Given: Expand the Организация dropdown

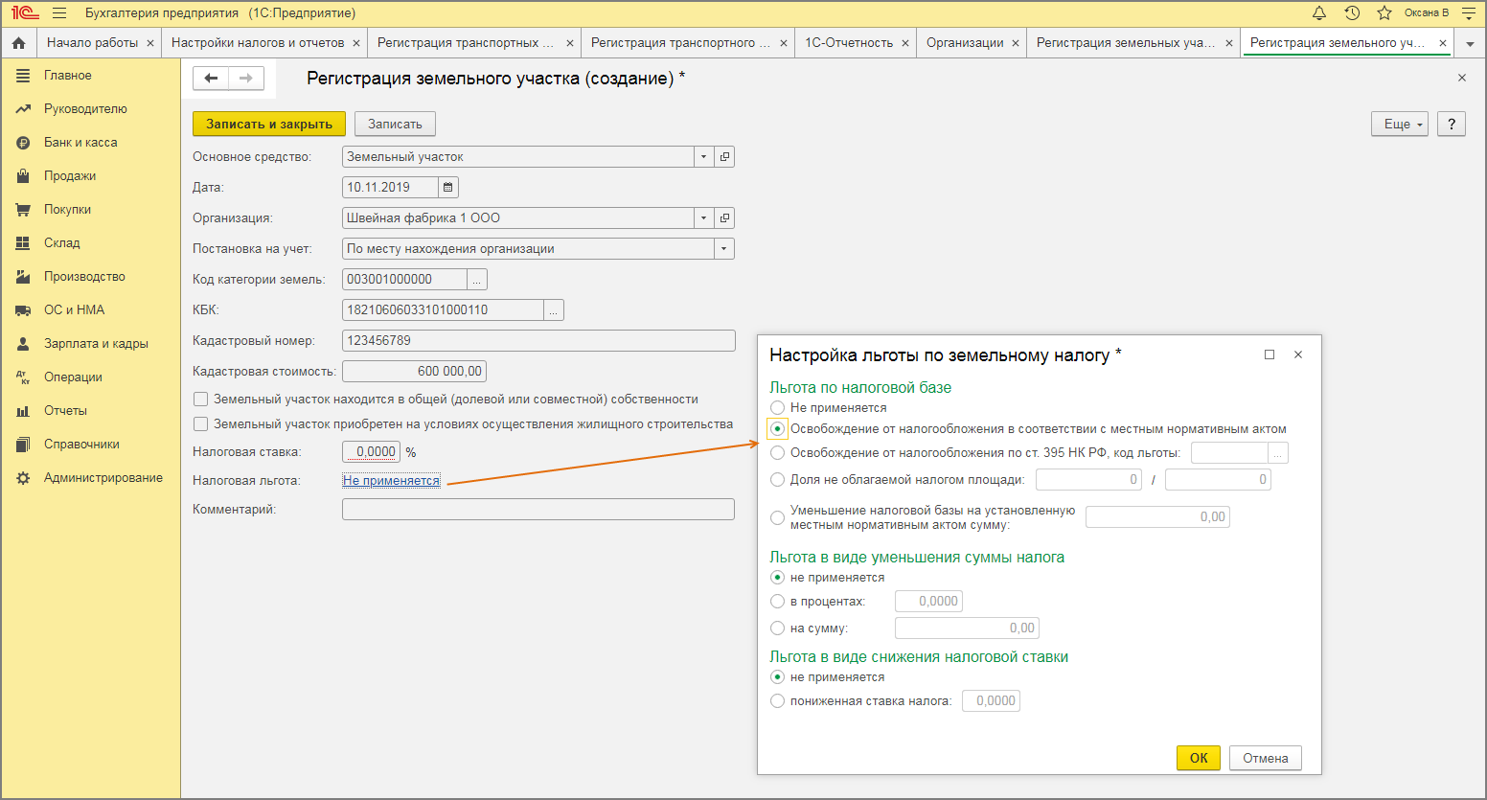Looking at the screenshot, I should pyautogui.click(x=704, y=218).
